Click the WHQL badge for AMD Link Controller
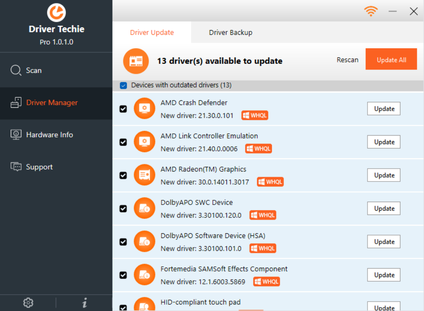The image size is (424, 311). 259,148
